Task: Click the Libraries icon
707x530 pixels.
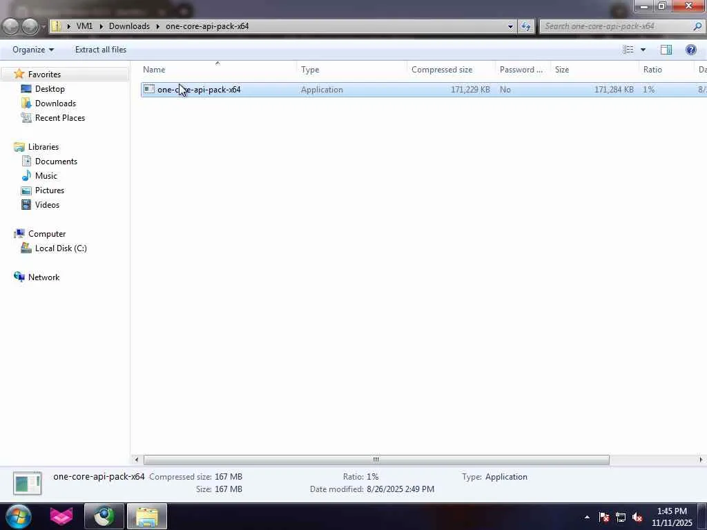Action: [19, 147]
